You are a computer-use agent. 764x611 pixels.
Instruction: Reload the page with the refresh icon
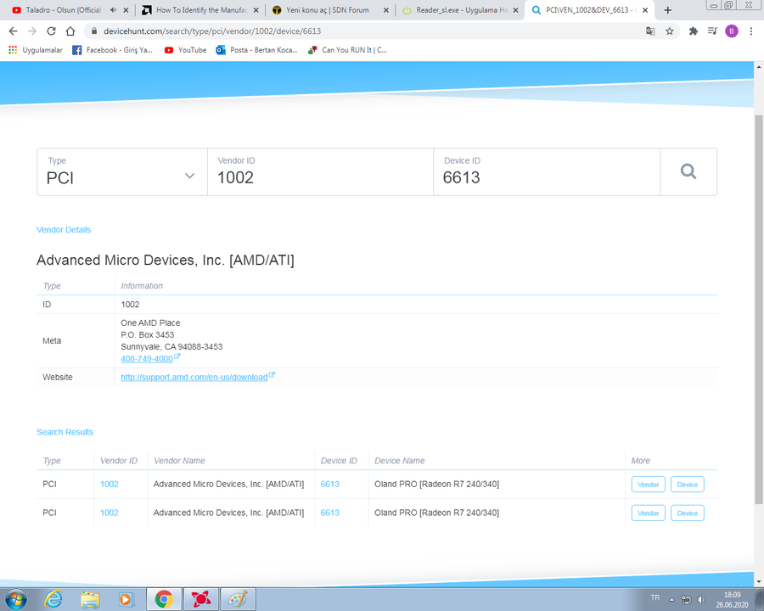pos(51,31)
